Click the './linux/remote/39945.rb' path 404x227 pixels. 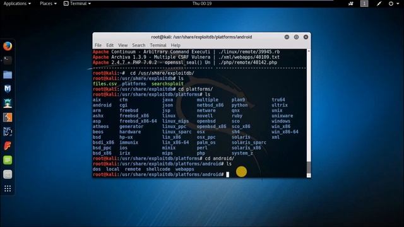click(249, 52)
